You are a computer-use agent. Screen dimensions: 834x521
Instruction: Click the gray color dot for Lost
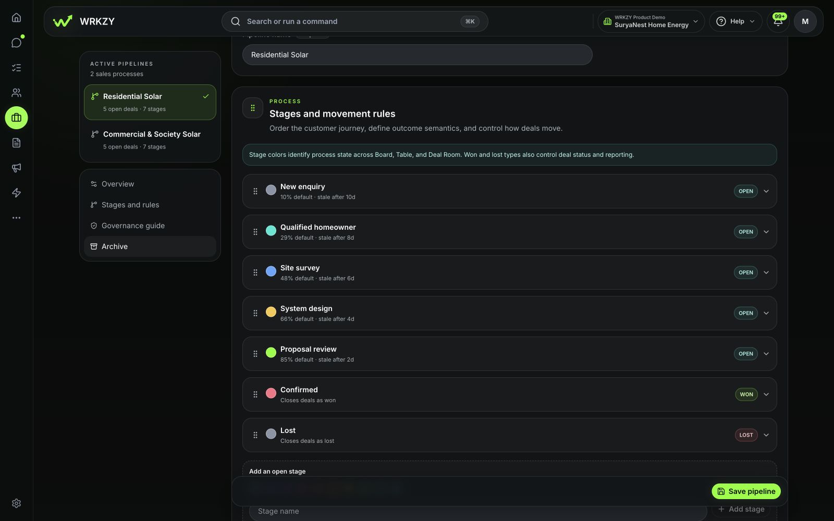(x=271, y=434)
